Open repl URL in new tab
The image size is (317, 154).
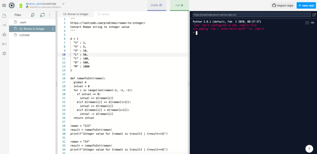[314, 14]
